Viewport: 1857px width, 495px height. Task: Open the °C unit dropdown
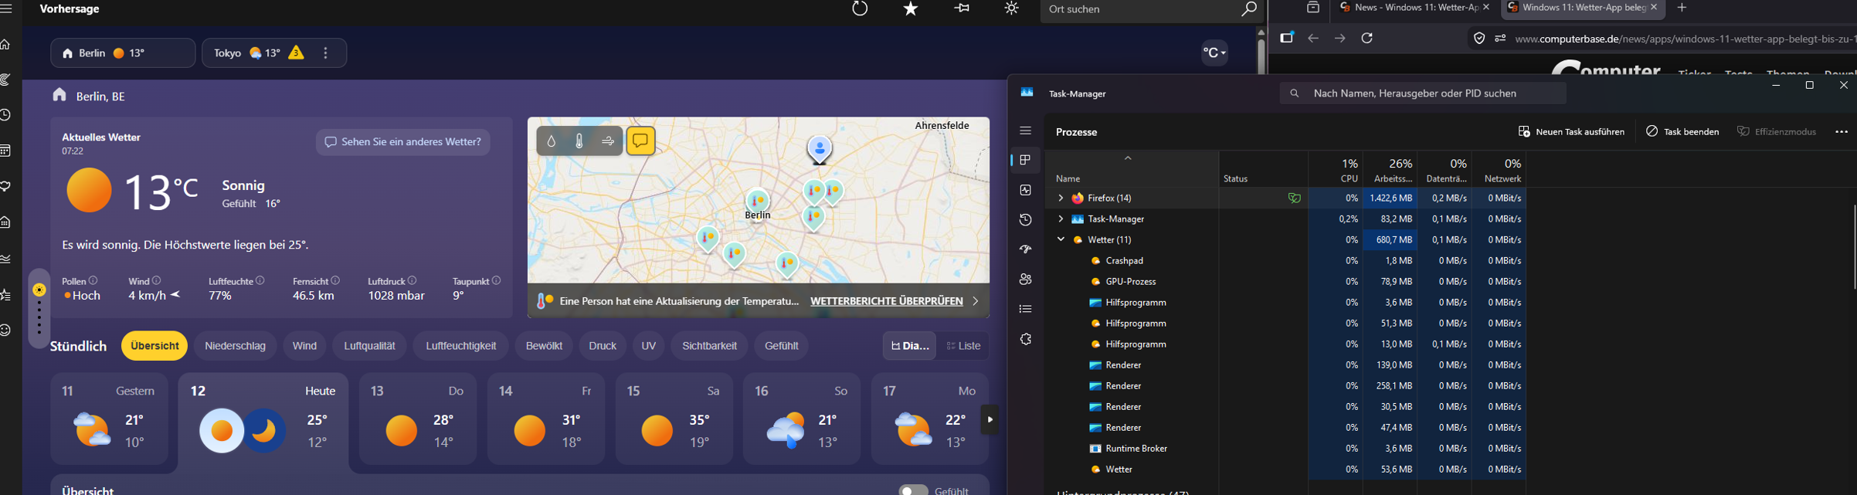(1214, 53)
